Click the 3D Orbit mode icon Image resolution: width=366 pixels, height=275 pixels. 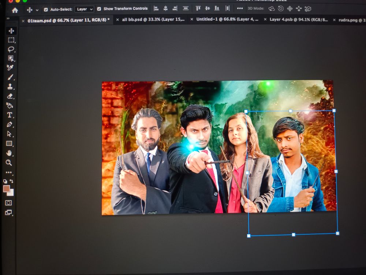pos(272,9)
